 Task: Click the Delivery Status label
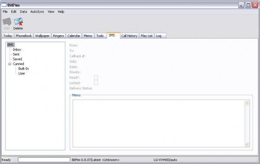click(81, 88)
